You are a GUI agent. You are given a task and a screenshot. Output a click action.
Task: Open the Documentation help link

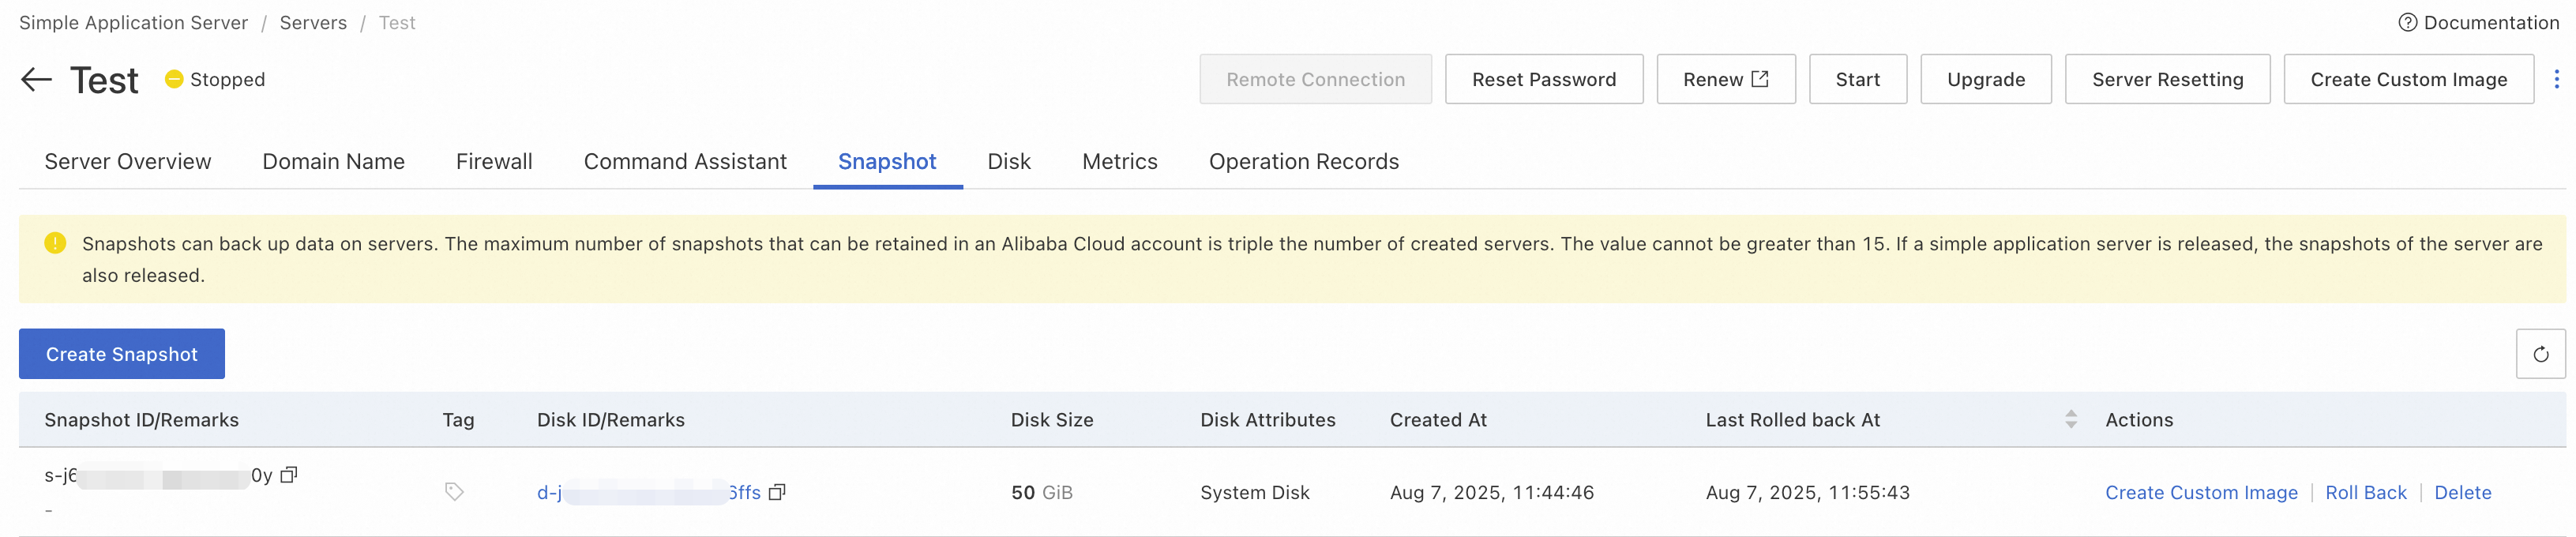coord(2478,23)
